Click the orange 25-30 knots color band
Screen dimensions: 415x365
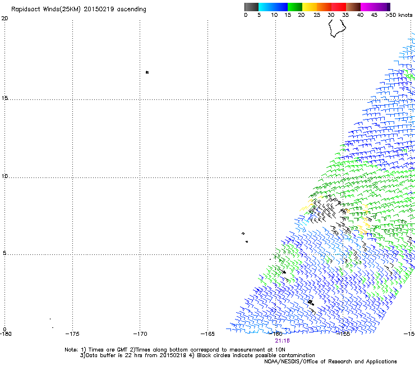pyautogui.click(x=324, y=7)
